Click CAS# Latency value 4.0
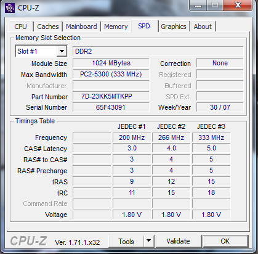Screen dimensions: 258x254 tap(171, 148)
